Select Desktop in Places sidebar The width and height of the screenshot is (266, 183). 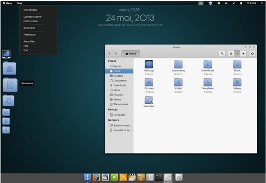119,76
